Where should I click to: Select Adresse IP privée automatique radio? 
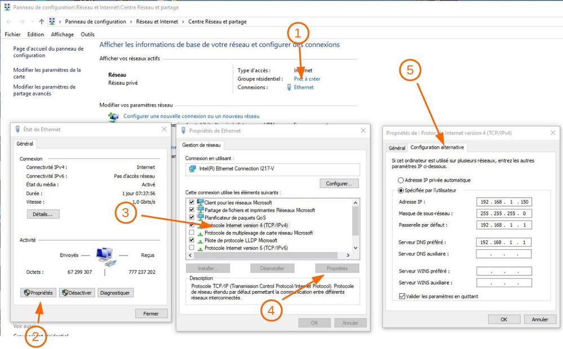(x=401, y=180)
